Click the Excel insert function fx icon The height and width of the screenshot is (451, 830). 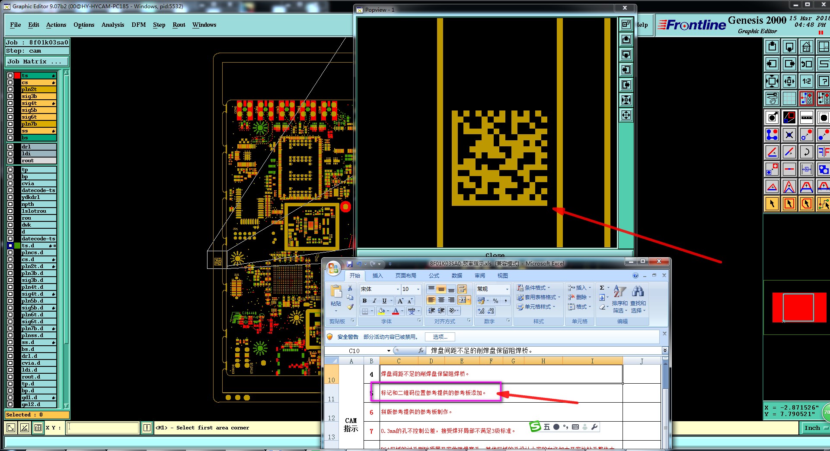421,351
